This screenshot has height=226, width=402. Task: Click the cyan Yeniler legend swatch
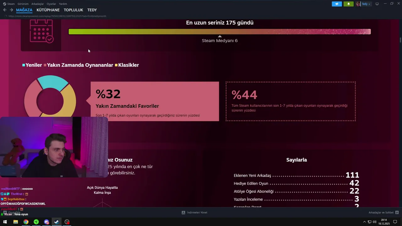tap(24, 65)
